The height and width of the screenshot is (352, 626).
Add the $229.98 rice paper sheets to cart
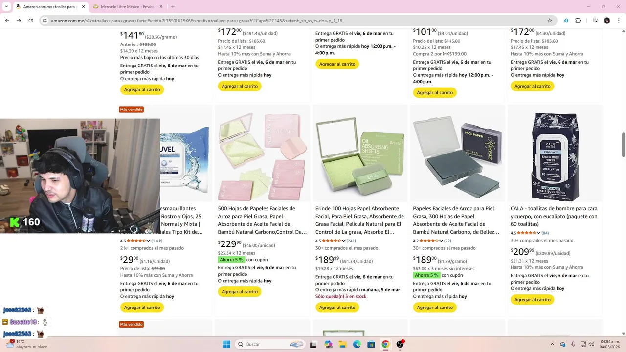[x=240, y=292]
